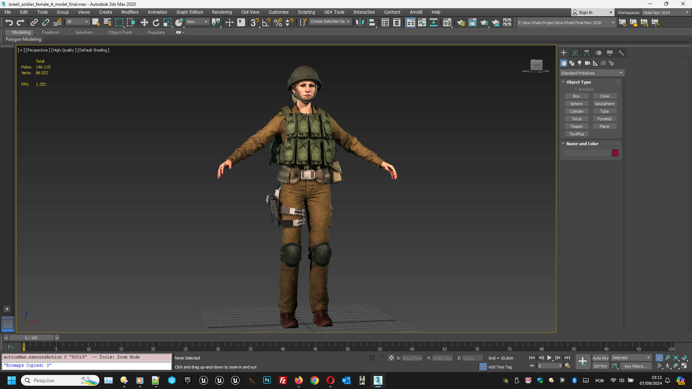Open the Graph Editors menu

190,12
